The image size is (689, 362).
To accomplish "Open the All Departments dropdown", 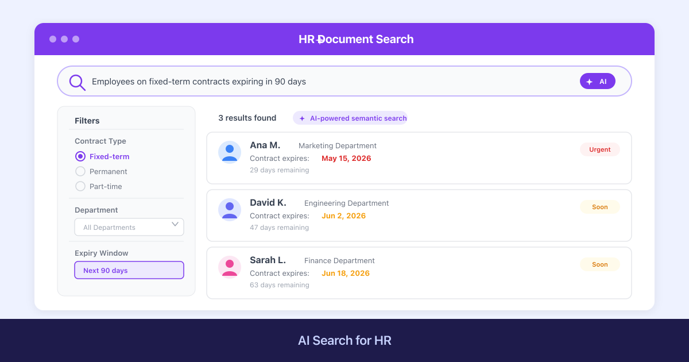I will click(129, 226).
